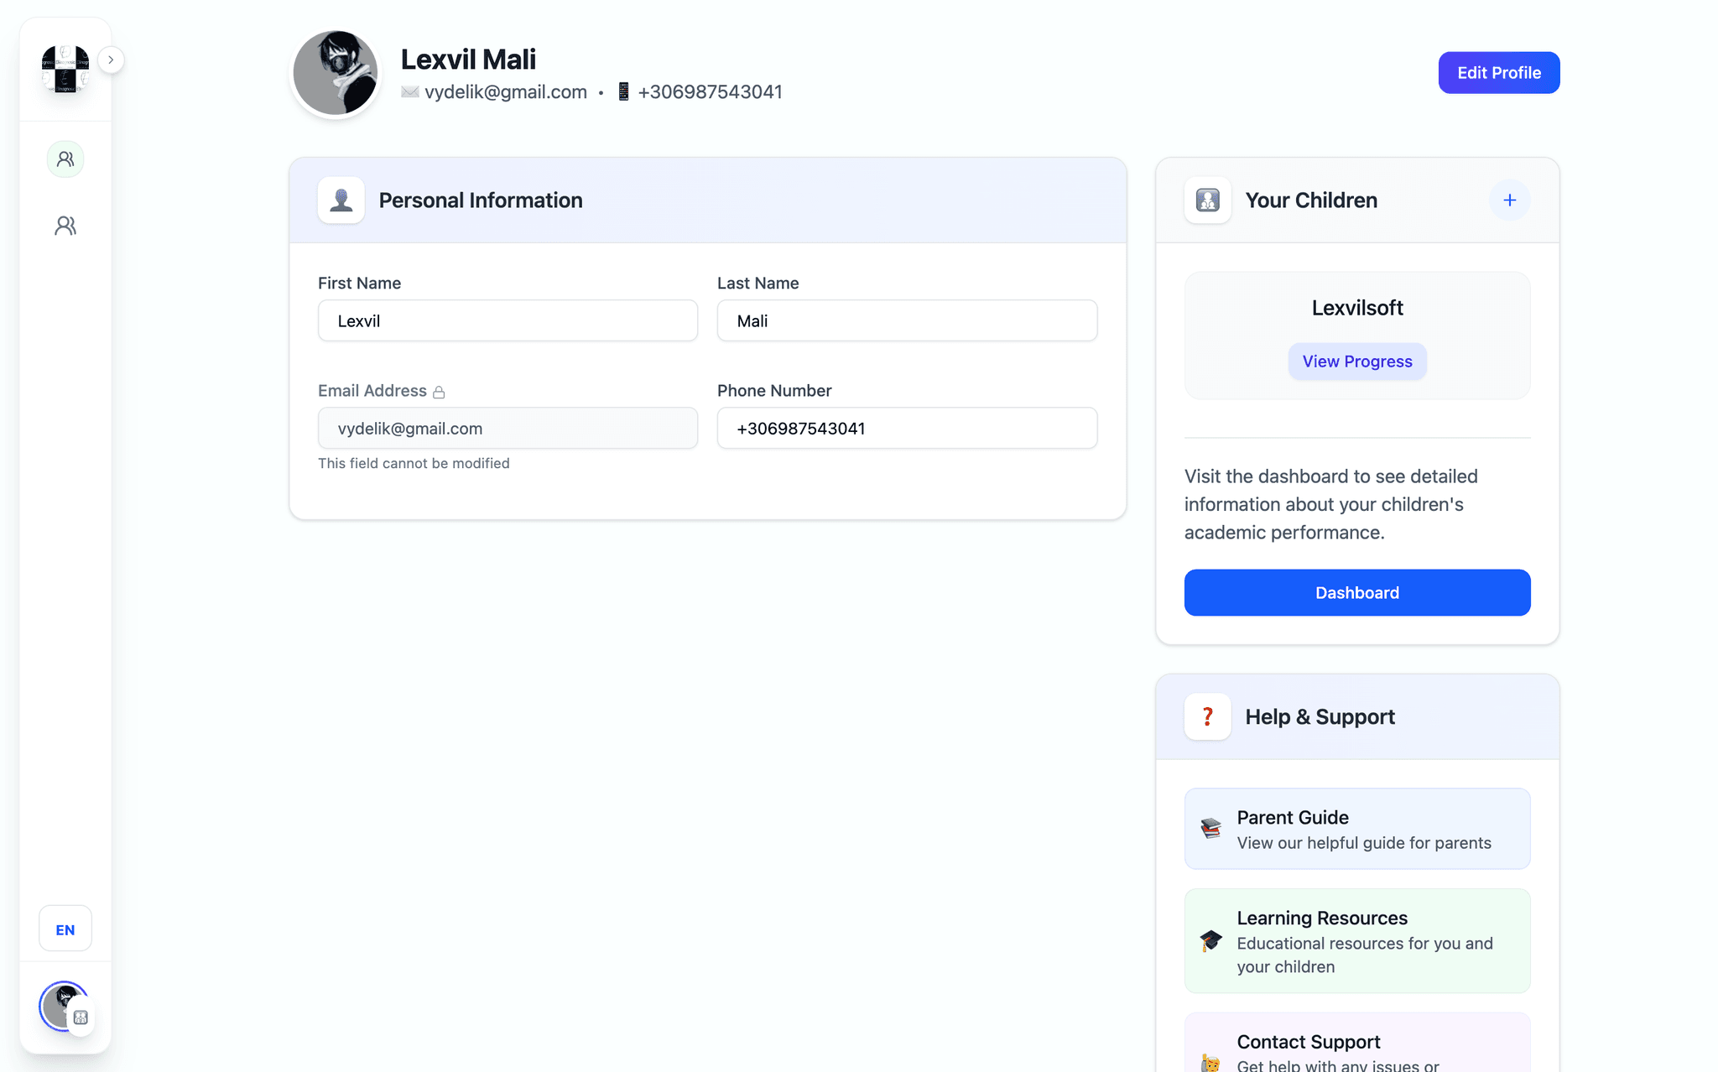This screenshot has height=1072, width=1718.
Task: Expand the sidebar with the chevron arrow
Action: coord(111,60)
